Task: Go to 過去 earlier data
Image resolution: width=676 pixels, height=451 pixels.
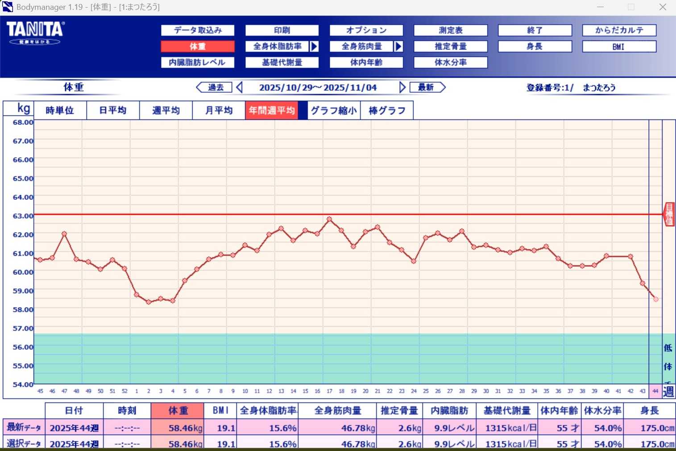Action: coord(215,87)
